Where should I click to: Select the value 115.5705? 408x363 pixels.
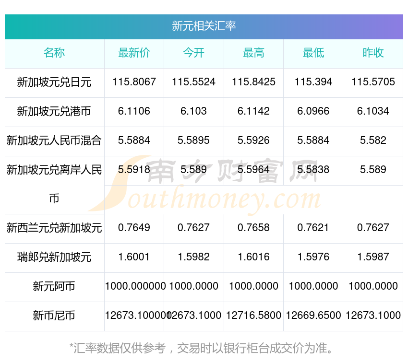coord(373,82)
